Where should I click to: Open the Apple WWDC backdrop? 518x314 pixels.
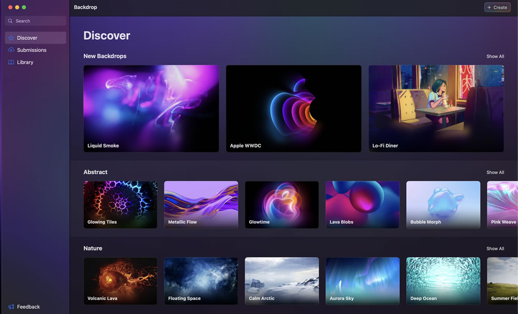[x=293, y=109]
